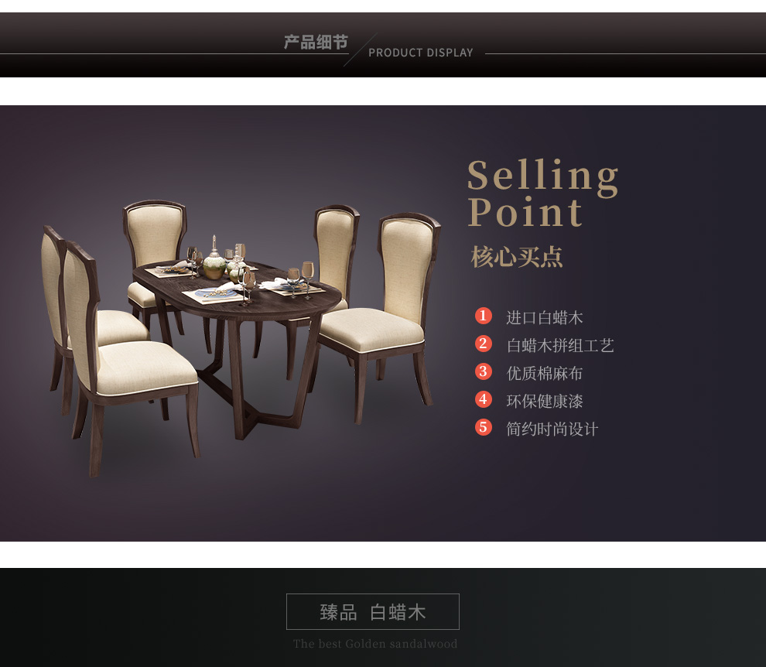This screenshot has height=667, width=766.
Task: Click the red number 1 badge
Action: [x=483, y=316]
